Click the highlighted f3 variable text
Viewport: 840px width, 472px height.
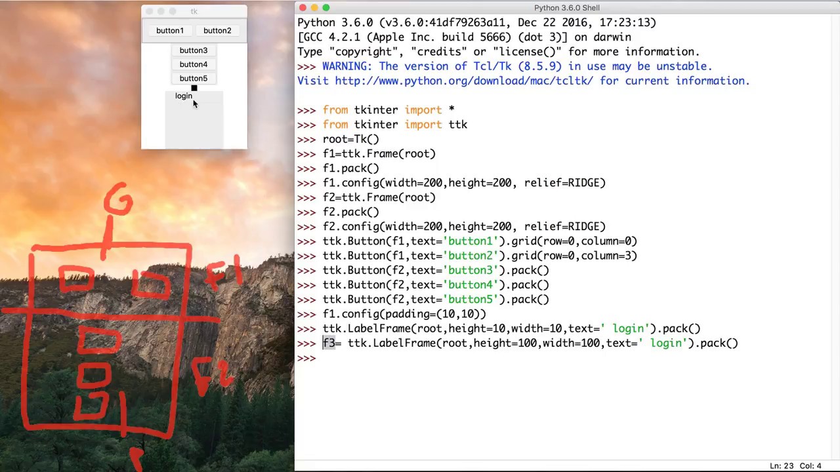click(329, 344)
